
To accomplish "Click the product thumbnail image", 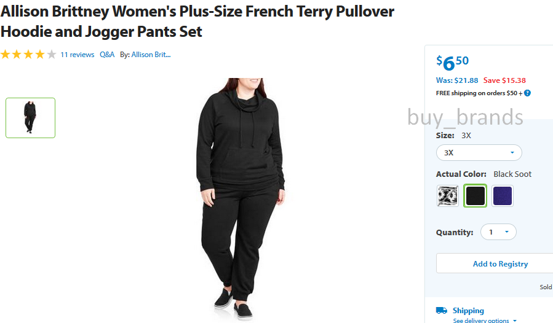I will [x=30, y=118].
